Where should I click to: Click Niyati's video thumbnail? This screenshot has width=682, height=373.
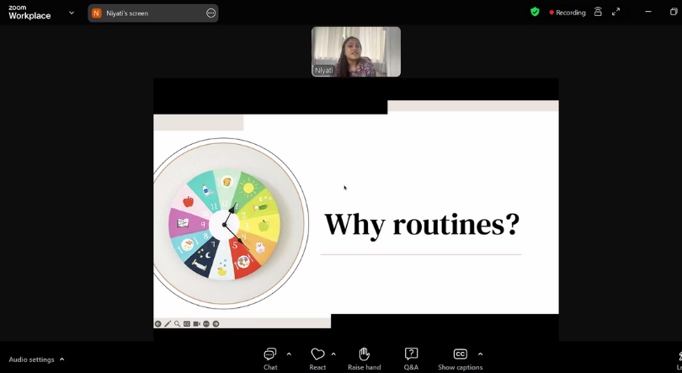point(356,51)
